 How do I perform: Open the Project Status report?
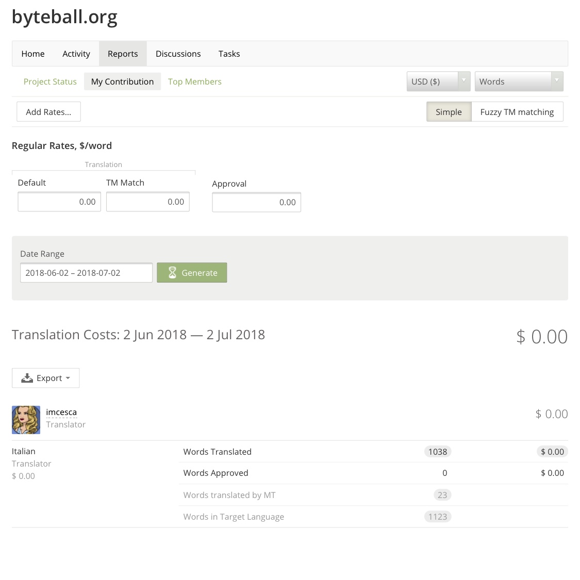[50, 81]
